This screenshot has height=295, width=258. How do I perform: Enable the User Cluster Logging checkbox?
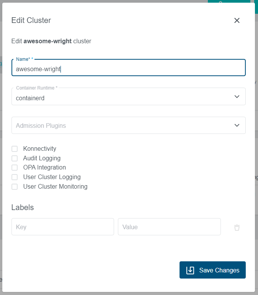coord(15,177)
